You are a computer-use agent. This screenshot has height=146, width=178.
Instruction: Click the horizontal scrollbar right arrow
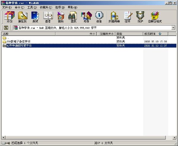(174, 138)
